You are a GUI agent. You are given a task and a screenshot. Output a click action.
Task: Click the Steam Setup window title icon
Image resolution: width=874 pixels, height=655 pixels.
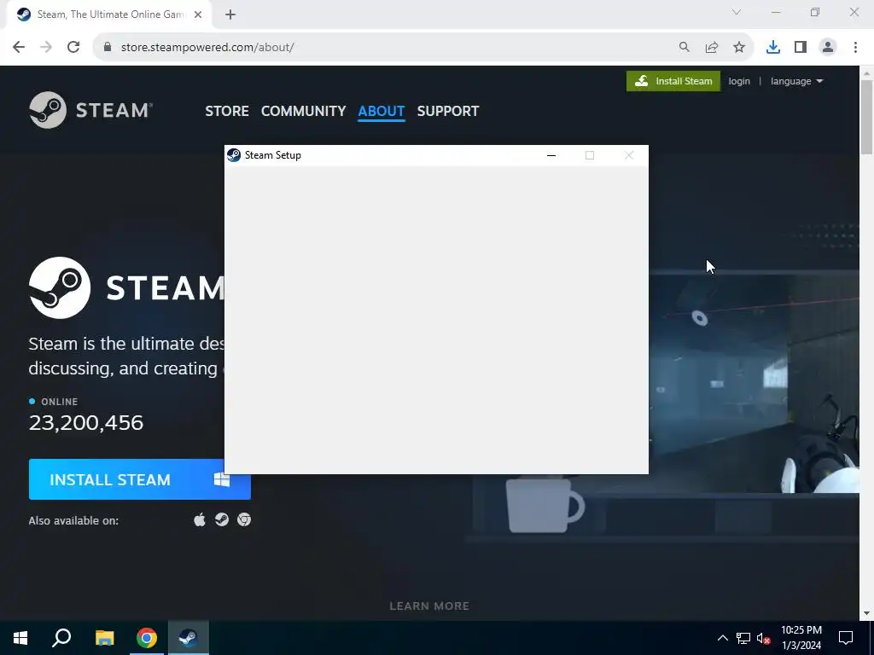(x=234, y=155)
